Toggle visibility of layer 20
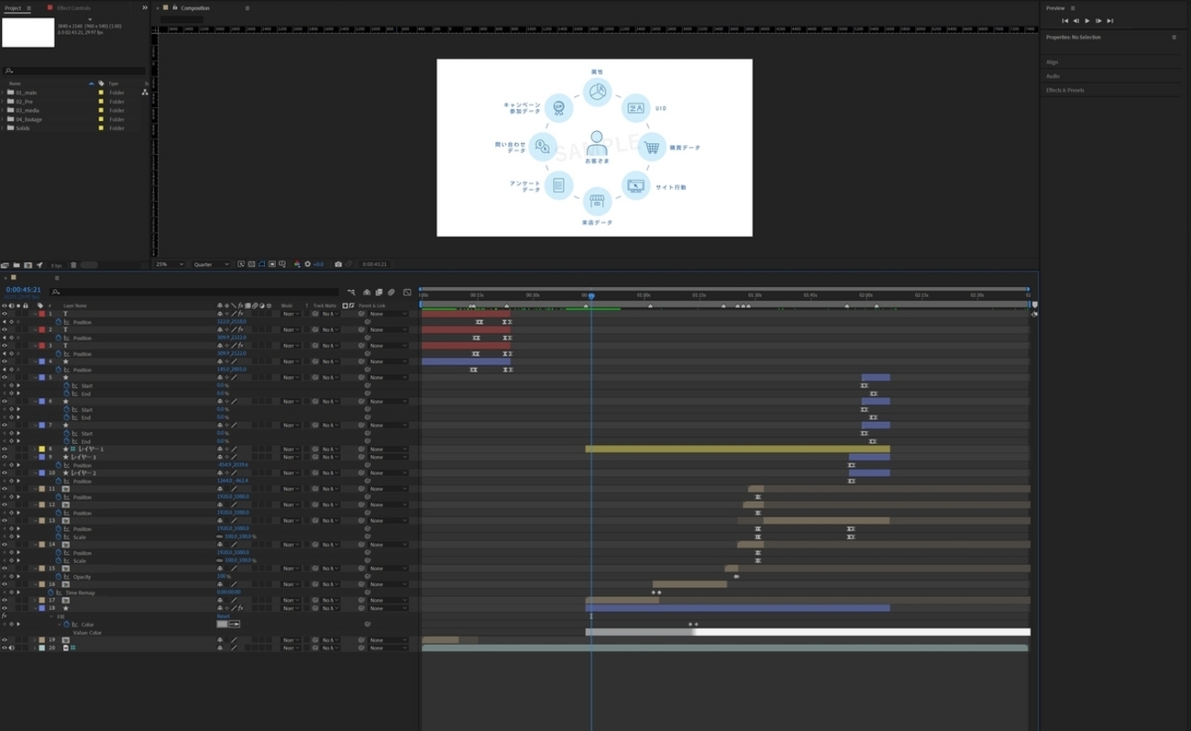The width and height of the screenshot is (1191, 731). pos(5,648)
